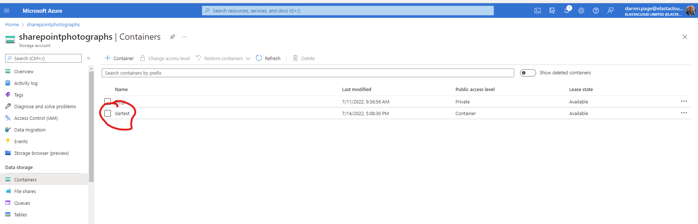The image size is (698, 224).
Task: Click the sharepointphotographs breadcrumb link
Action: pos(53,24)
